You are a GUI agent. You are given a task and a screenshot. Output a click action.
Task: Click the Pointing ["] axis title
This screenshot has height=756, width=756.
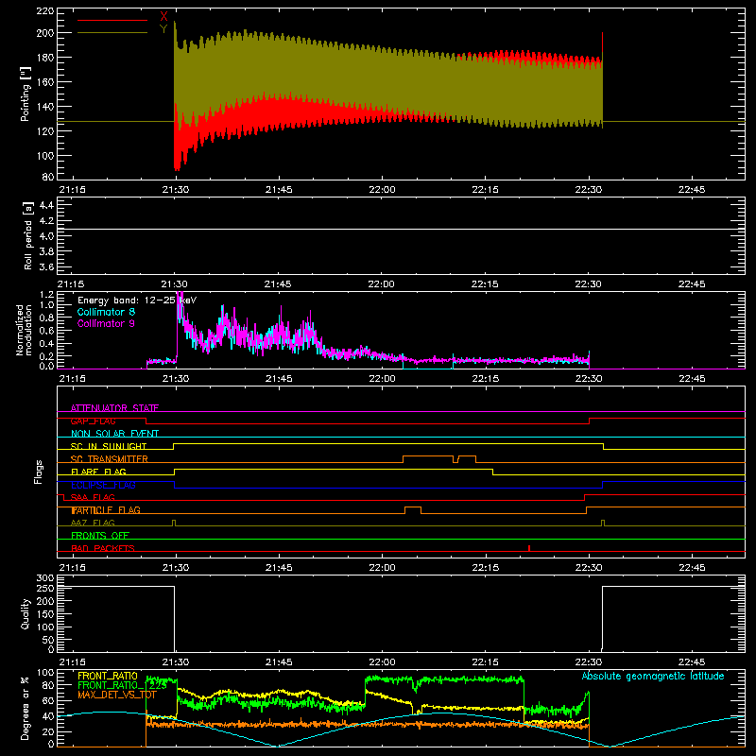click(x=26, y=94)
